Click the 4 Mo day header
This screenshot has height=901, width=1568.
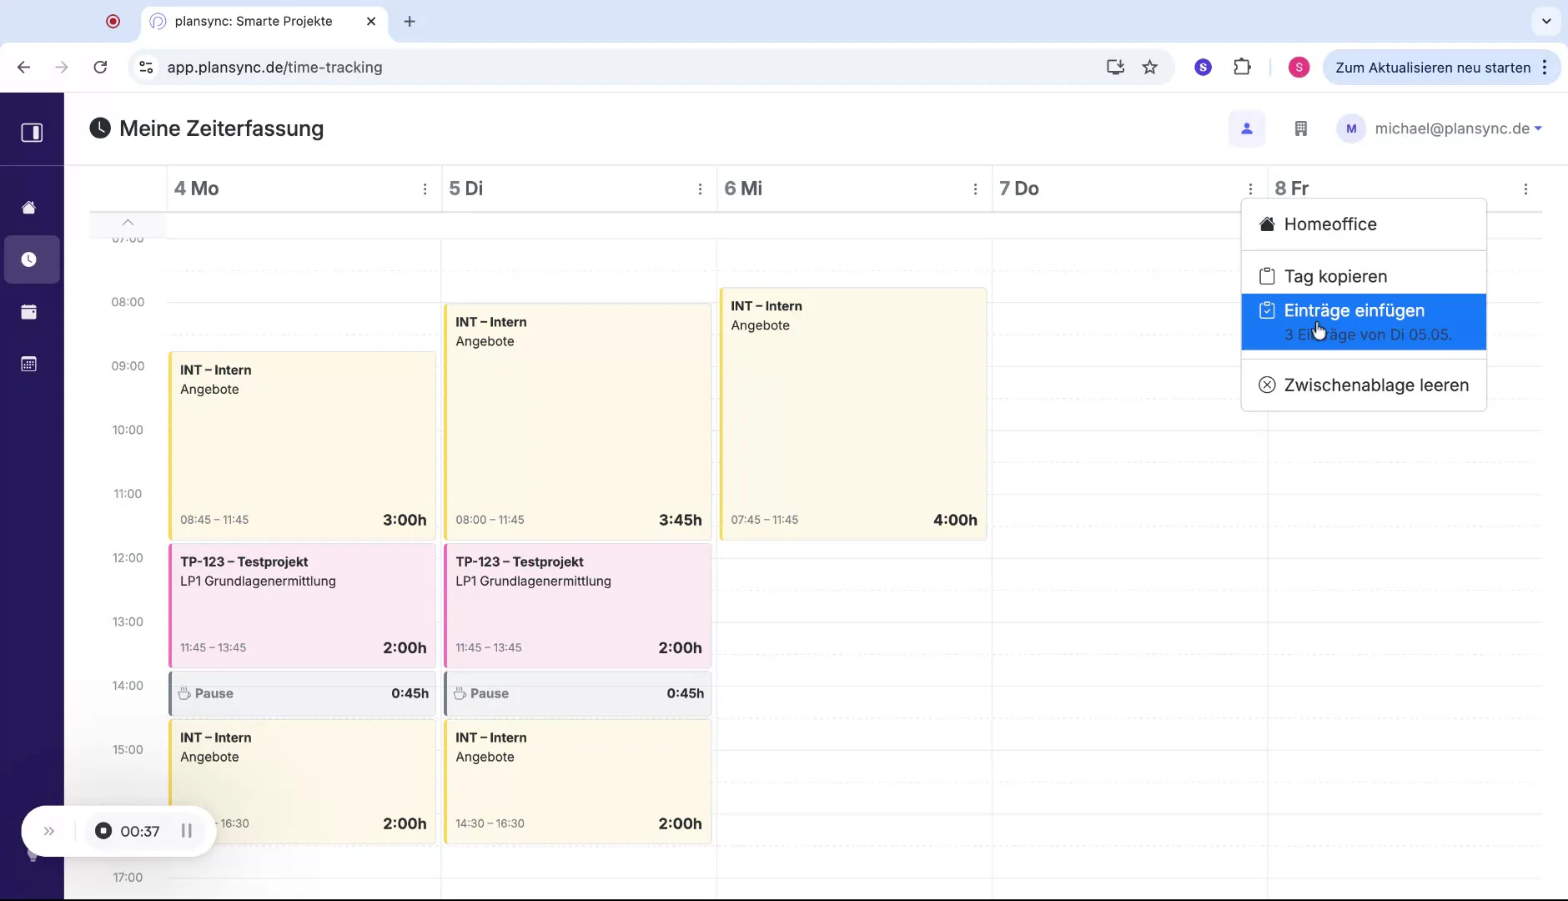point(197,189)
